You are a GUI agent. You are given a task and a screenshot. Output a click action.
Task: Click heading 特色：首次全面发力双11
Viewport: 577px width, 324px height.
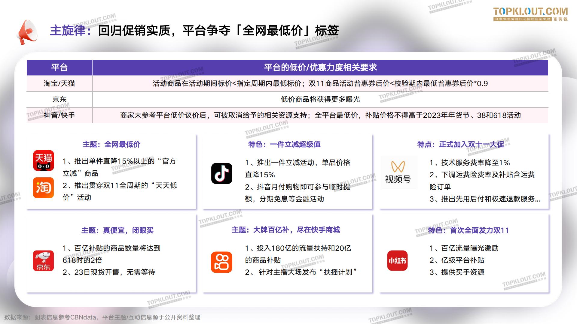click(469, 230)
